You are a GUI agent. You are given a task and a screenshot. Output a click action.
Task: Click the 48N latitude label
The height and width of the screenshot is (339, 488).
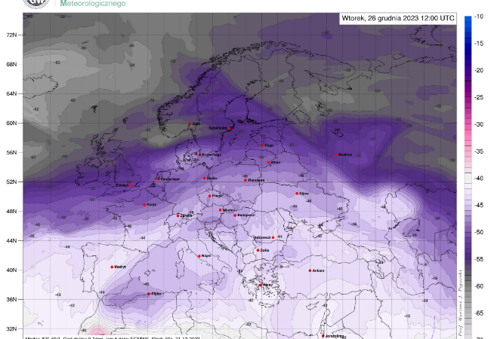pos(11,212)
